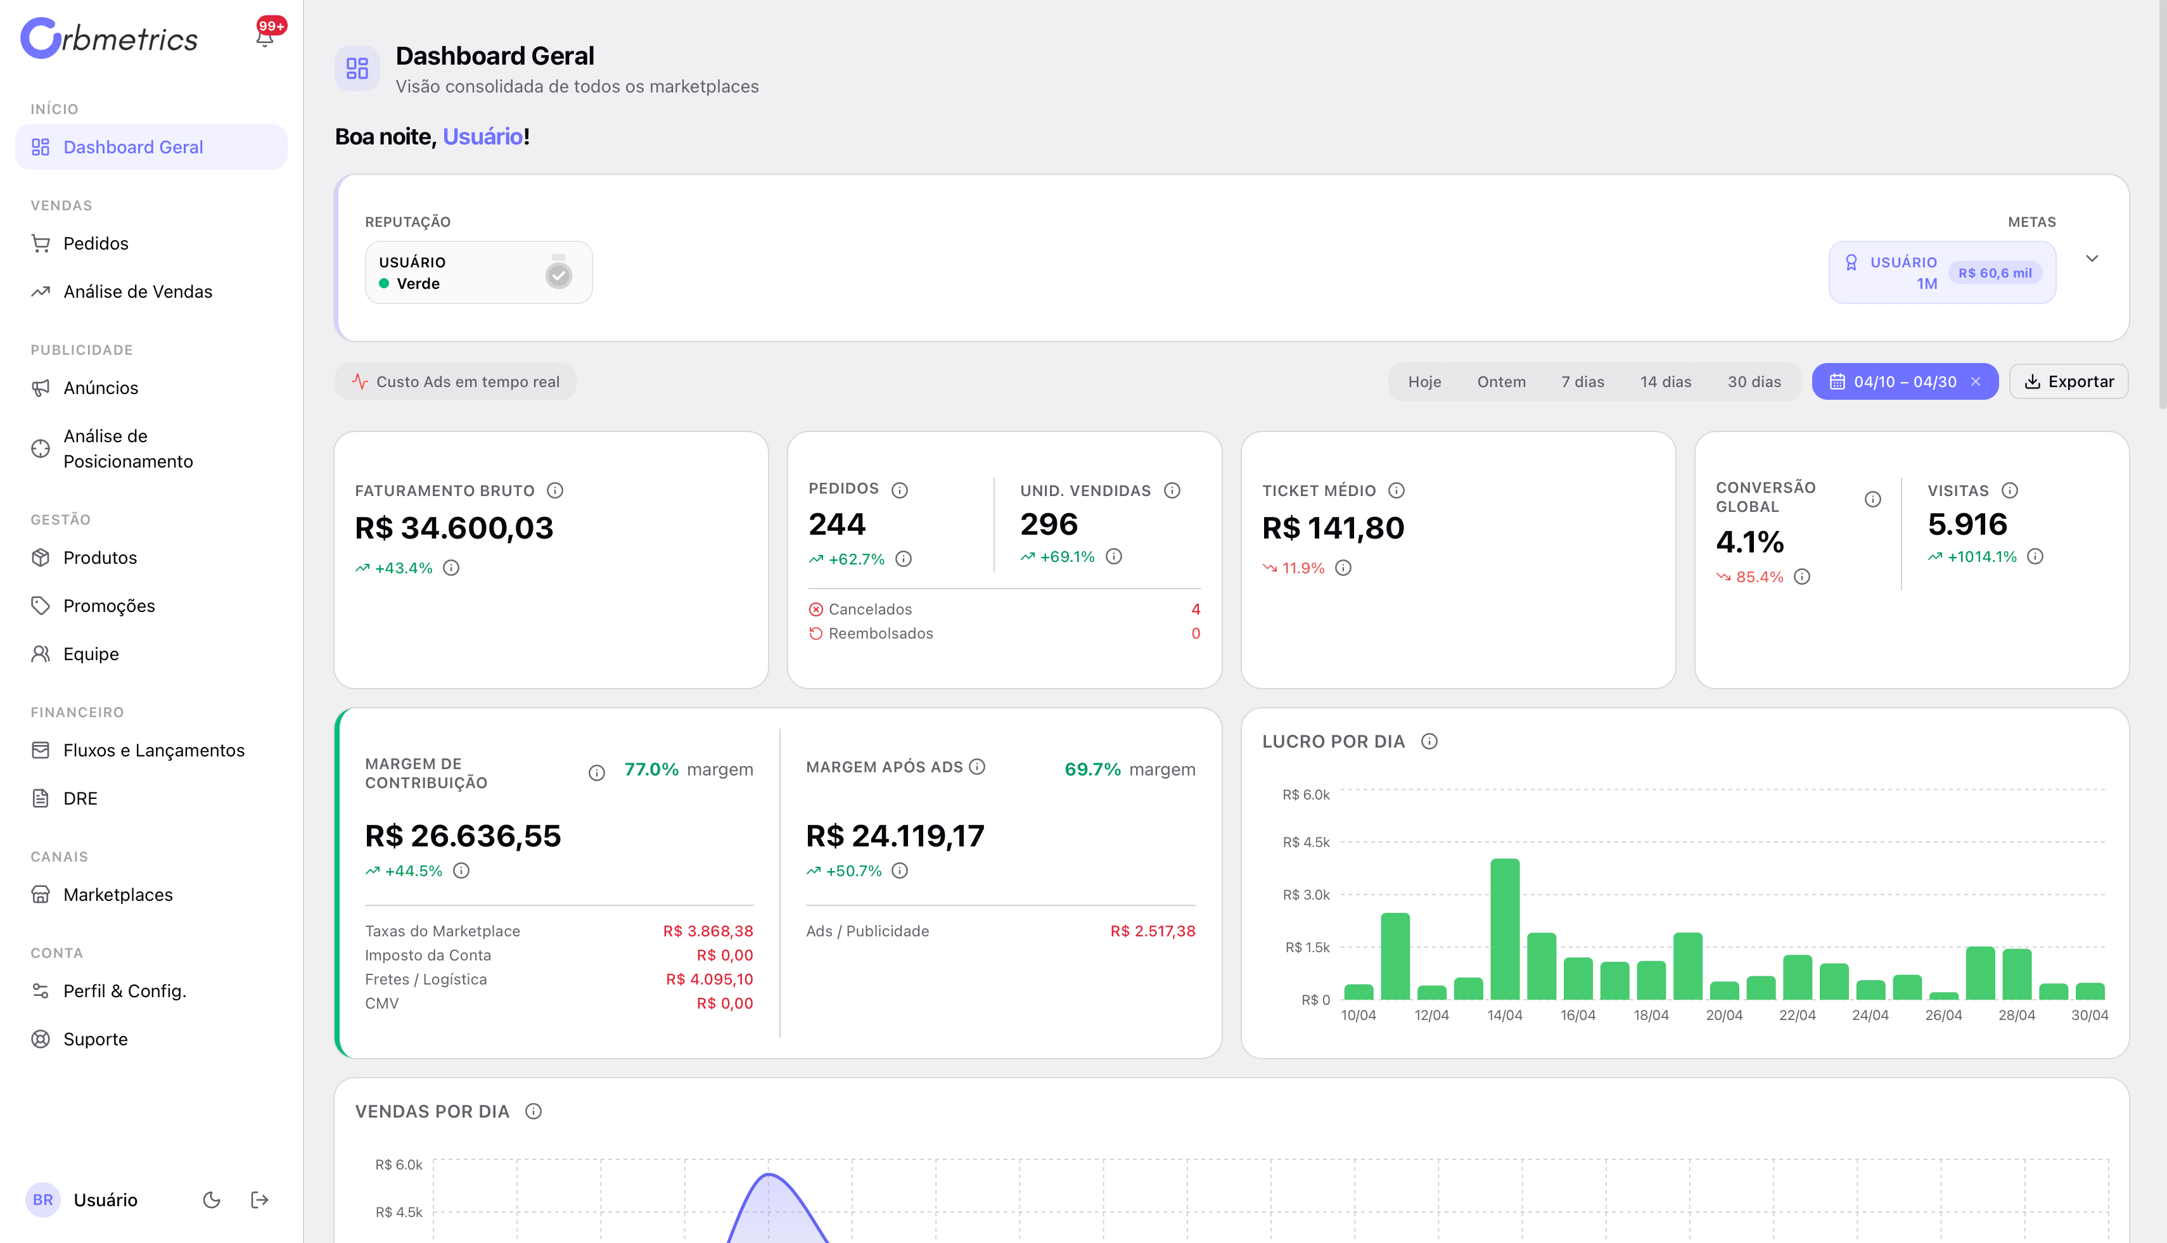Open info icon beside +43.4% change
2167x1243 pixels.
[452, 568]
